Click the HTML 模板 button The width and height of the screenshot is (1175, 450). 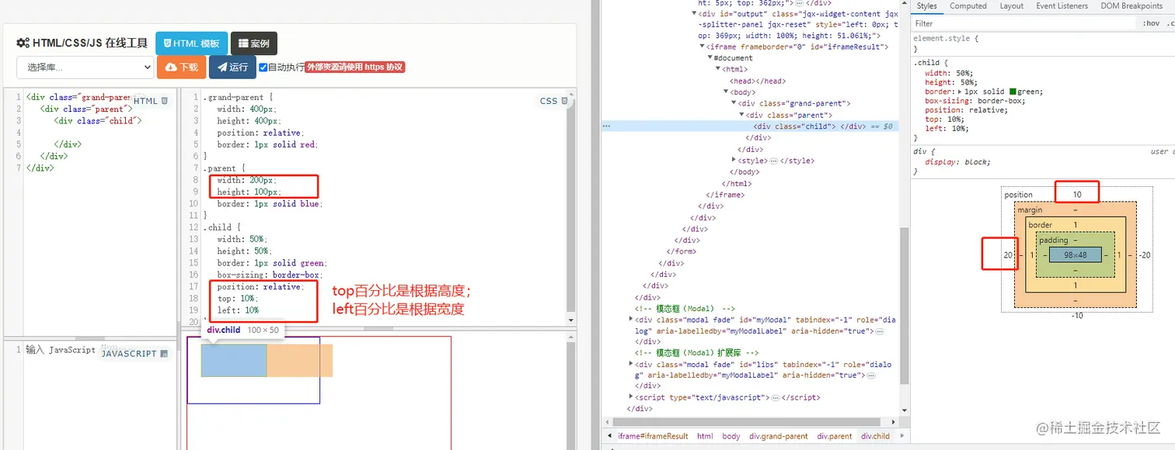point(191,43)
